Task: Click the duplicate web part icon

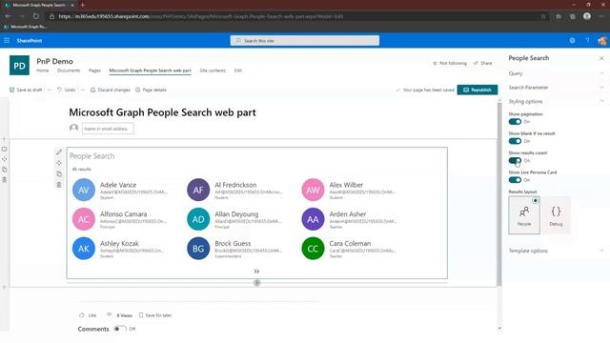Action: (x=59, y=173)
